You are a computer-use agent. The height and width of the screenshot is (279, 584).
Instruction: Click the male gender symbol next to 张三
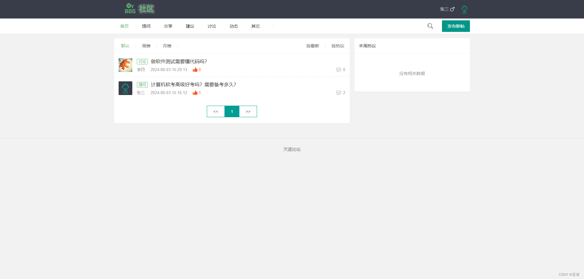coord(453,9)
